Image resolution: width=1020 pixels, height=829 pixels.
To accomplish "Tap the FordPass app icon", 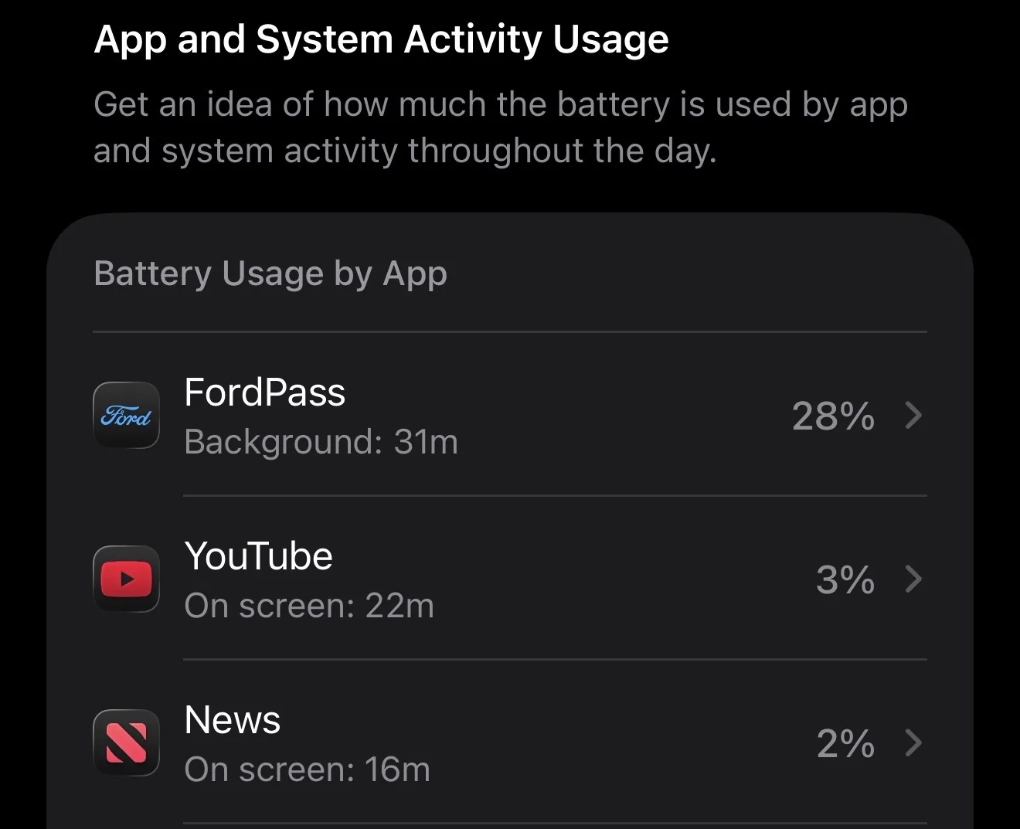I will (x=126, y=416).
